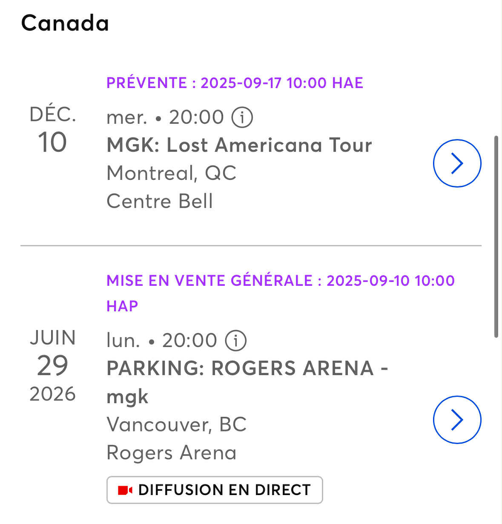The height and width of the screenshot is (524, 502).
Task: Open Montreal event with the arrow button
Action: [x=457, y=163]
